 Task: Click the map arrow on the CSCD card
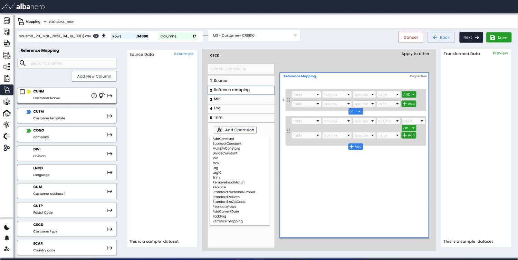[109, 229]
